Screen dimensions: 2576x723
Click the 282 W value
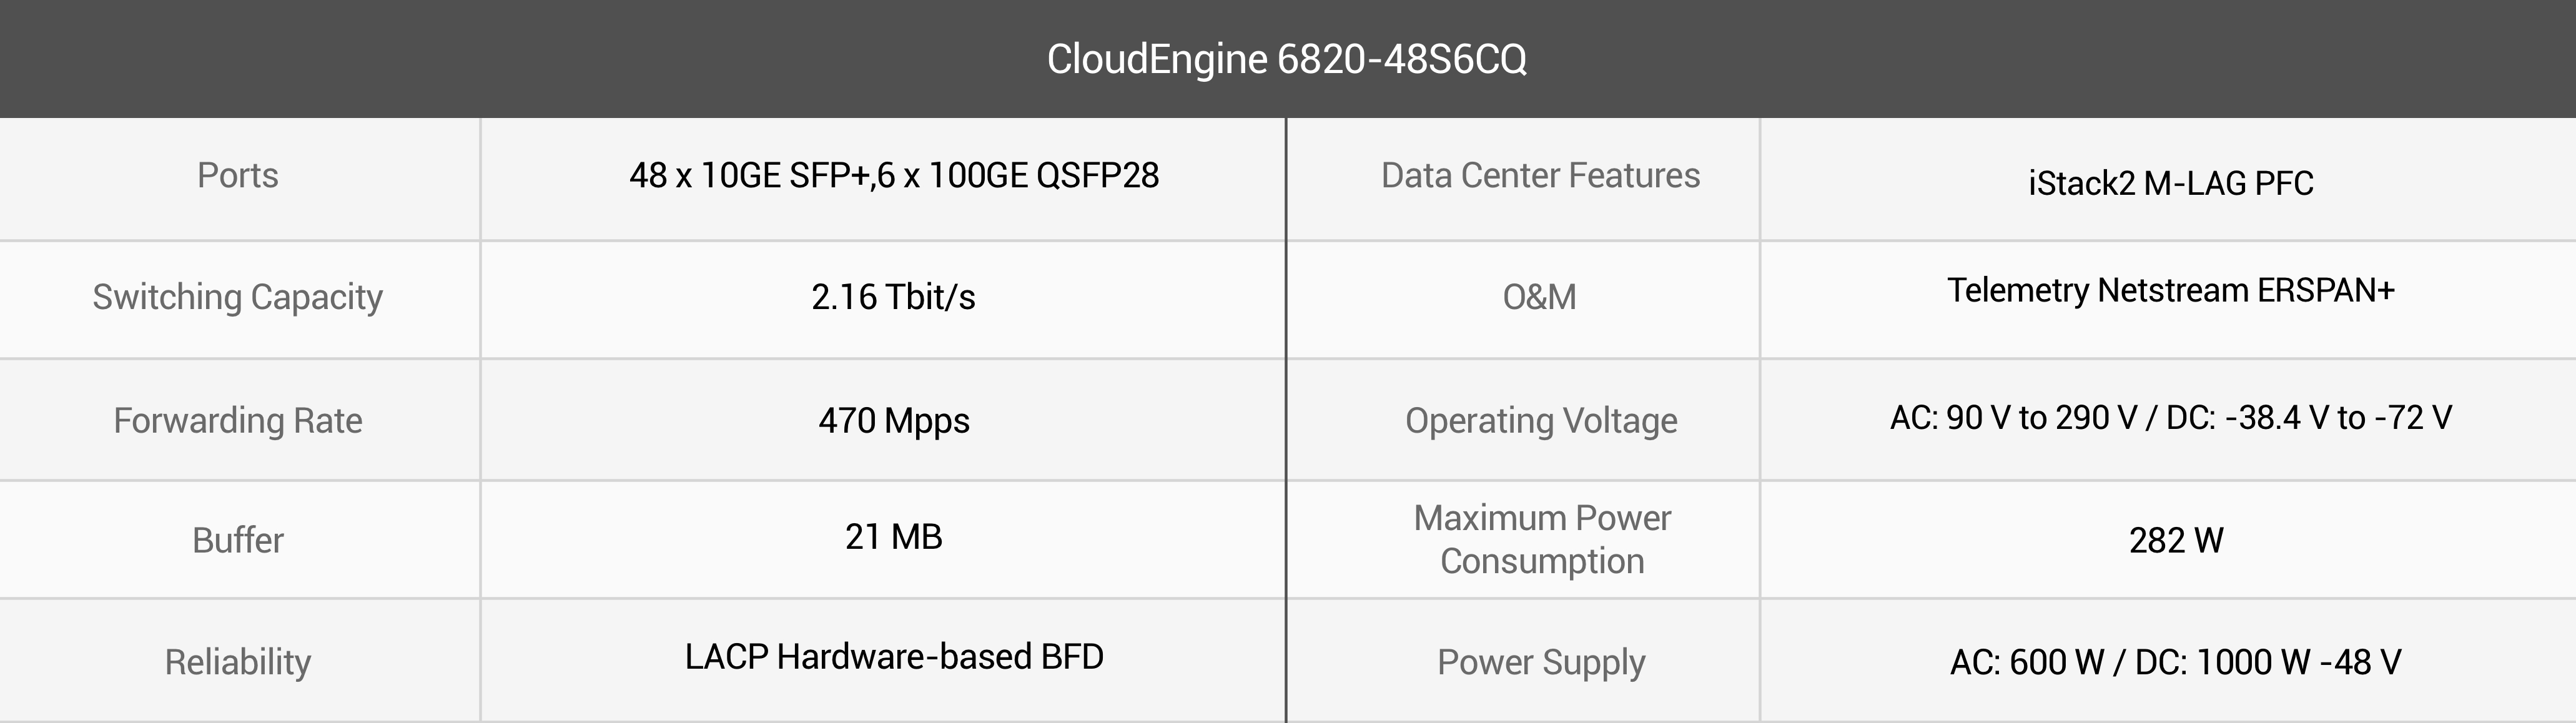tap(2176, 540)
